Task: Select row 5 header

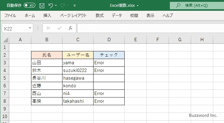Action: tap(4, 78)
